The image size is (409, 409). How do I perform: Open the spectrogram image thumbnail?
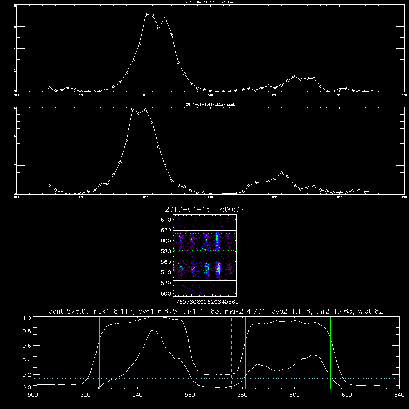pyautogui.click(x=204, y=255)
